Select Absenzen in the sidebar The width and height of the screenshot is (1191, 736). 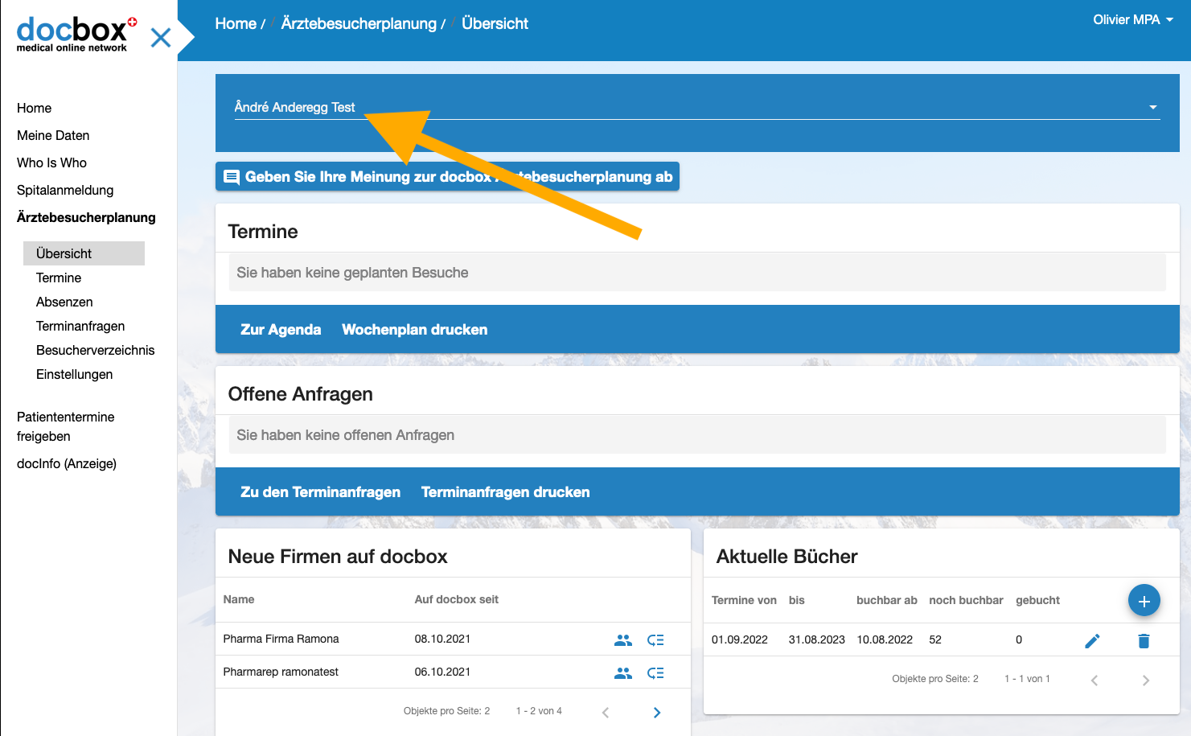64,302
